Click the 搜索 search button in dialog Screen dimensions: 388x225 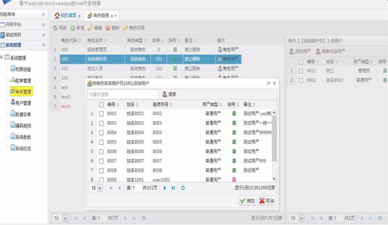point(169,94)
